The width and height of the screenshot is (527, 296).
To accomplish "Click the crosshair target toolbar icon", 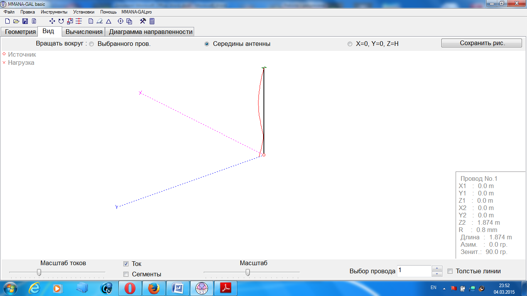I will 120,21.
